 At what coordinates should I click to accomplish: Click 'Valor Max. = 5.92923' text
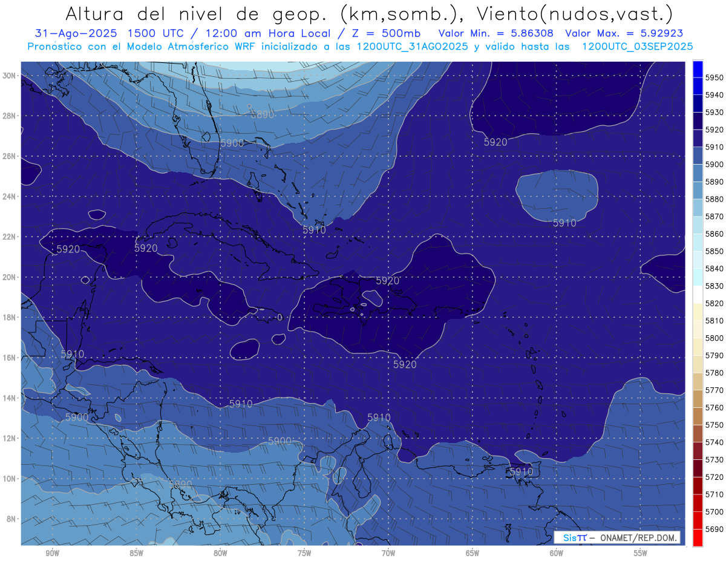pos(624,34)
